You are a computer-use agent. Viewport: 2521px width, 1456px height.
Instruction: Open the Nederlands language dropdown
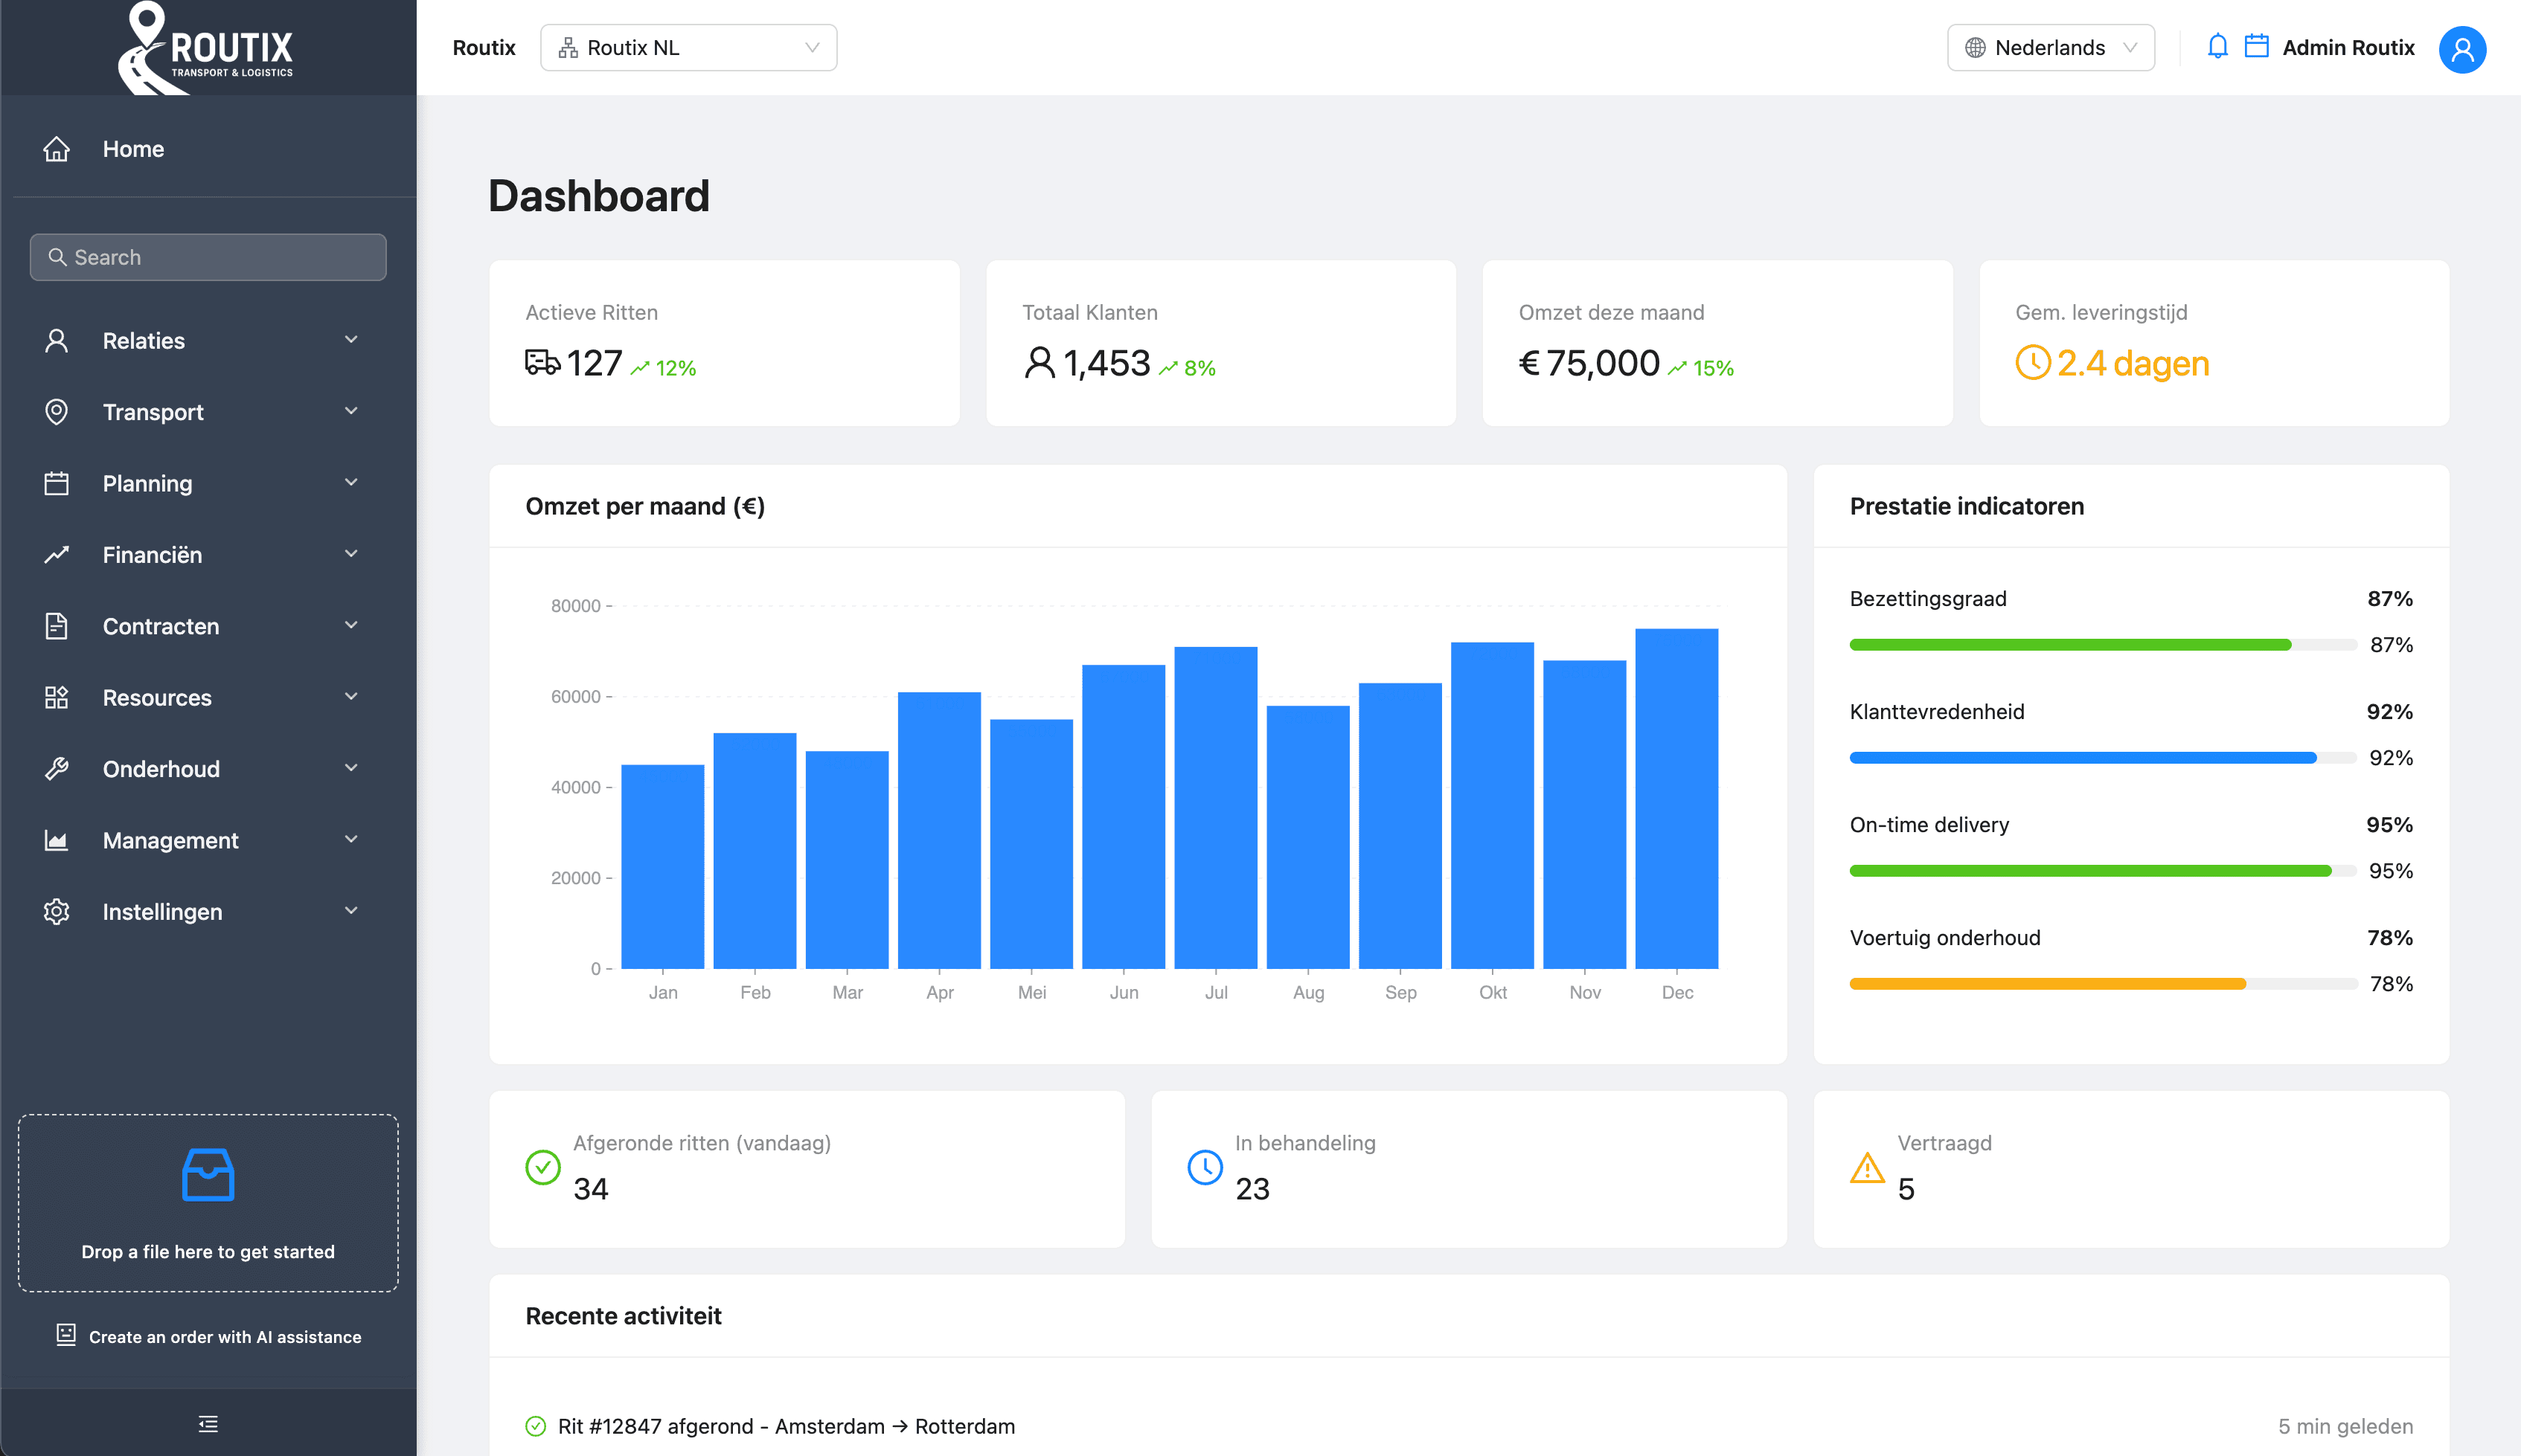point(2050,46)
